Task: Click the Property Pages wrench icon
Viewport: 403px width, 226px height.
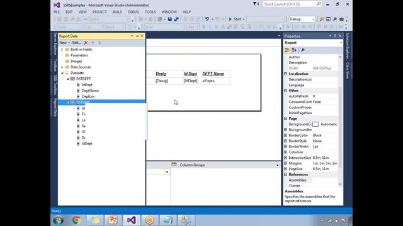Action: click(x=303, y=50)
